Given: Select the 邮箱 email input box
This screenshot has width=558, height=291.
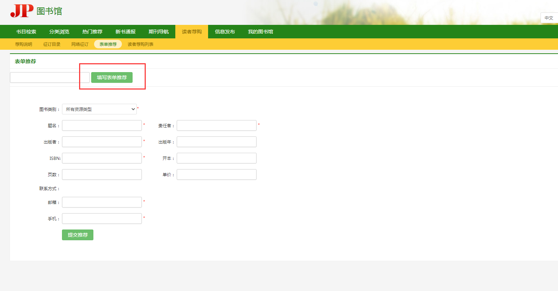Looking at the screenshot, I should (102, 202).
